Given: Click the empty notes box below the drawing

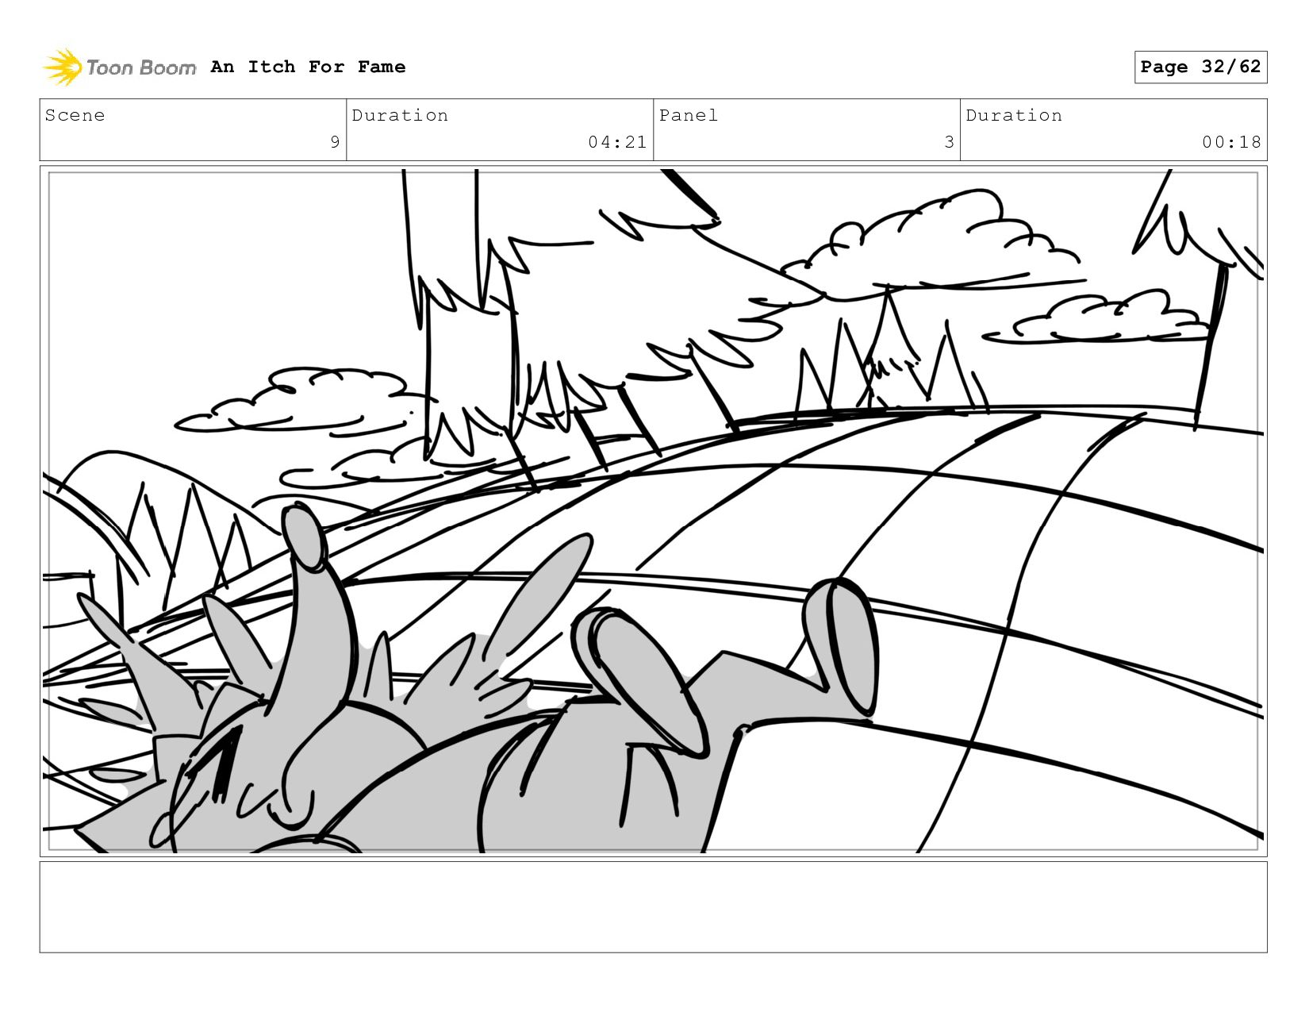Looking at the screenshot, I should (653, 906).
